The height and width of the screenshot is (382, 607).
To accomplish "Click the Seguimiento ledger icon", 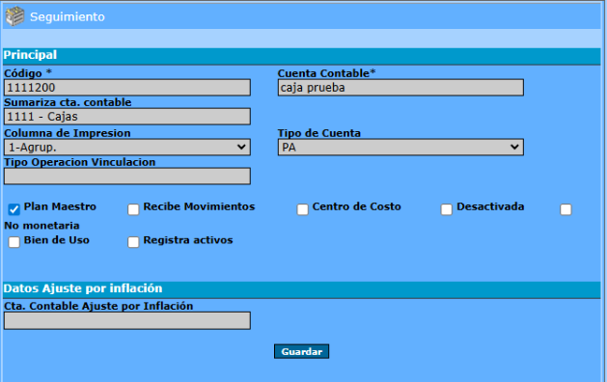I will pos(14,16).
